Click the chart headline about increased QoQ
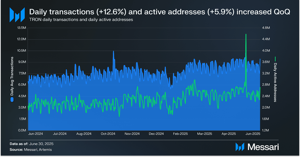The image size is (300, 157). (x=160, y=12)
